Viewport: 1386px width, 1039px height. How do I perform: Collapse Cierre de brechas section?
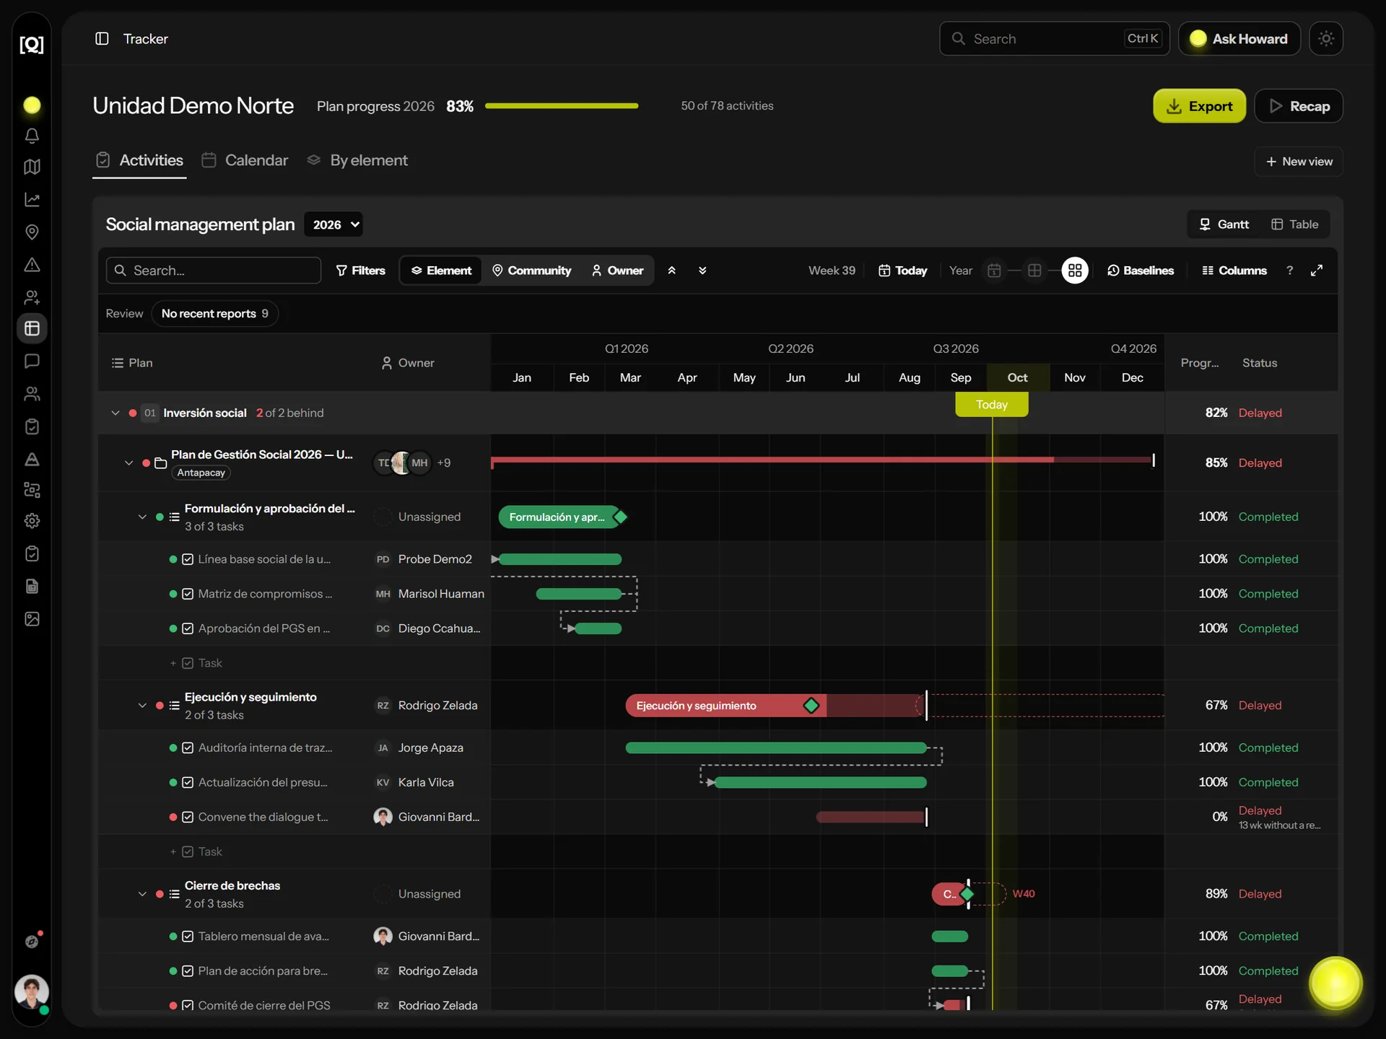click(142, 893)
